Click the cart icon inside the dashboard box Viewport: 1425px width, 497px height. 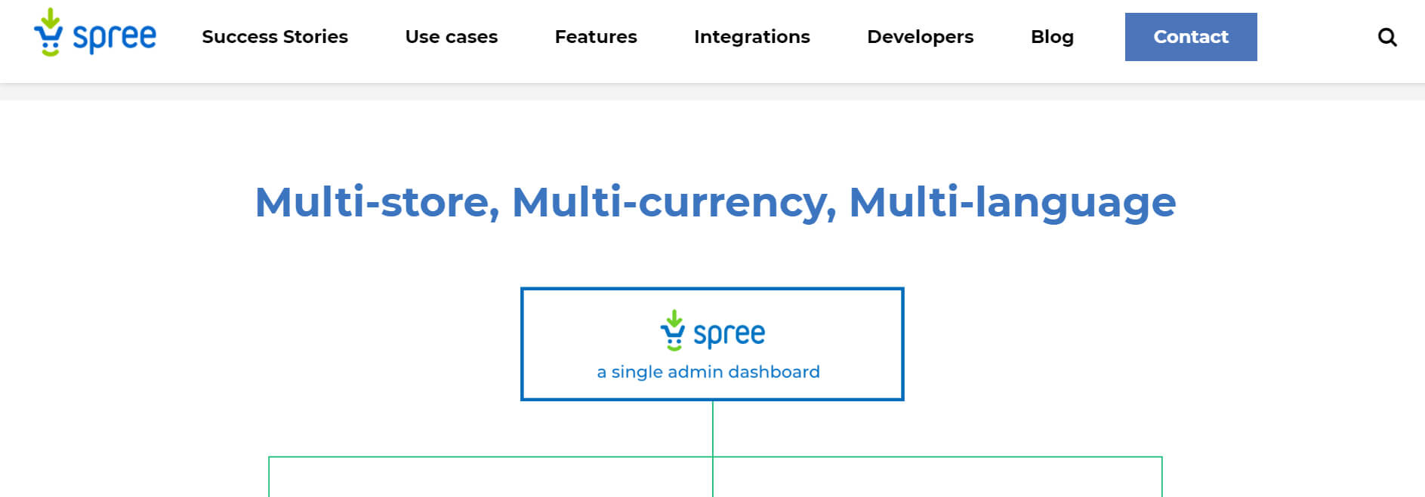[672, 330]
